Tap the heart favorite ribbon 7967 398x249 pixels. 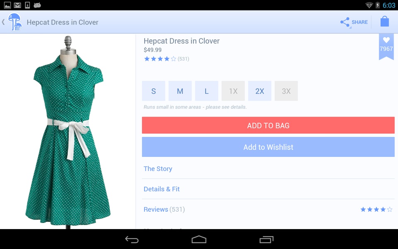click(x=386, y=46)
